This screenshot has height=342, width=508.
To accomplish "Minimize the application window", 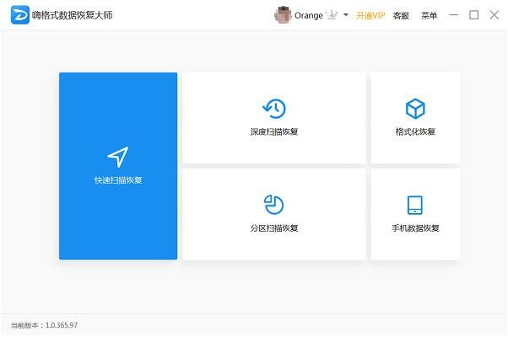I will pyautogui.click(x=454, y=15).
